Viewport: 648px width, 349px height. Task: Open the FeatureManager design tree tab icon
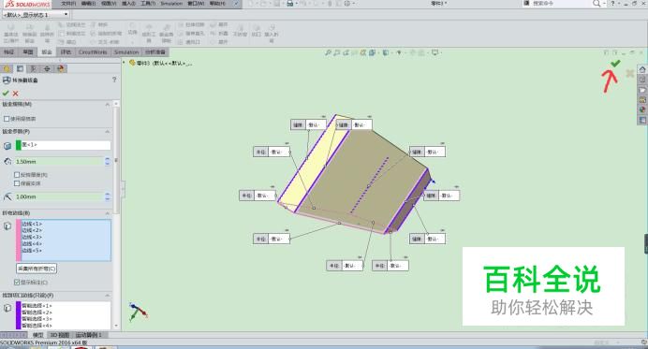point(7,68)
